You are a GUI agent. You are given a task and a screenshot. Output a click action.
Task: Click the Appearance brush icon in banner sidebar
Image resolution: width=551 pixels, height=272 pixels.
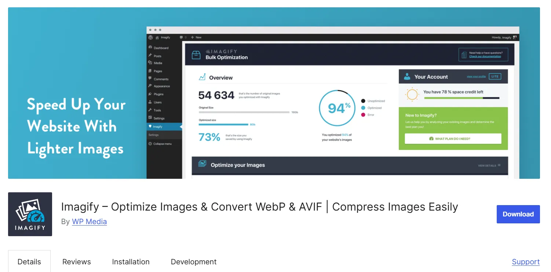(150, 86)
